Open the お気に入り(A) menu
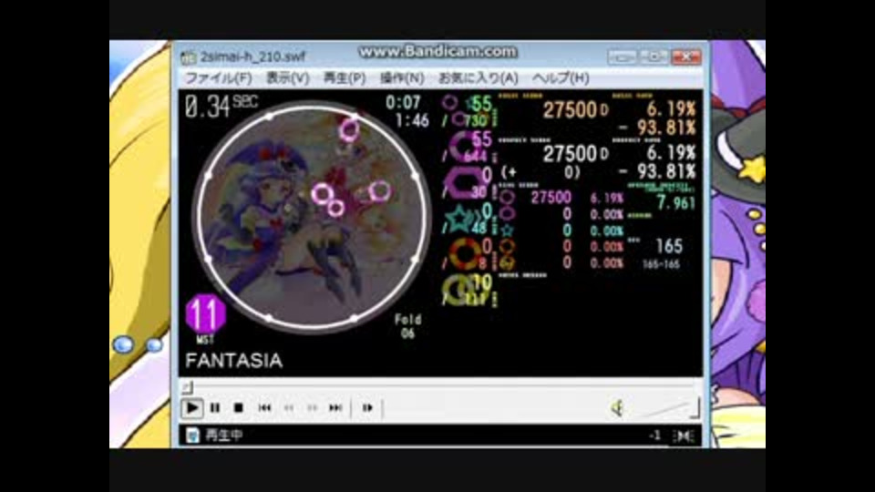The width and height of the screenshot is (875, 492). pos(479,78)
